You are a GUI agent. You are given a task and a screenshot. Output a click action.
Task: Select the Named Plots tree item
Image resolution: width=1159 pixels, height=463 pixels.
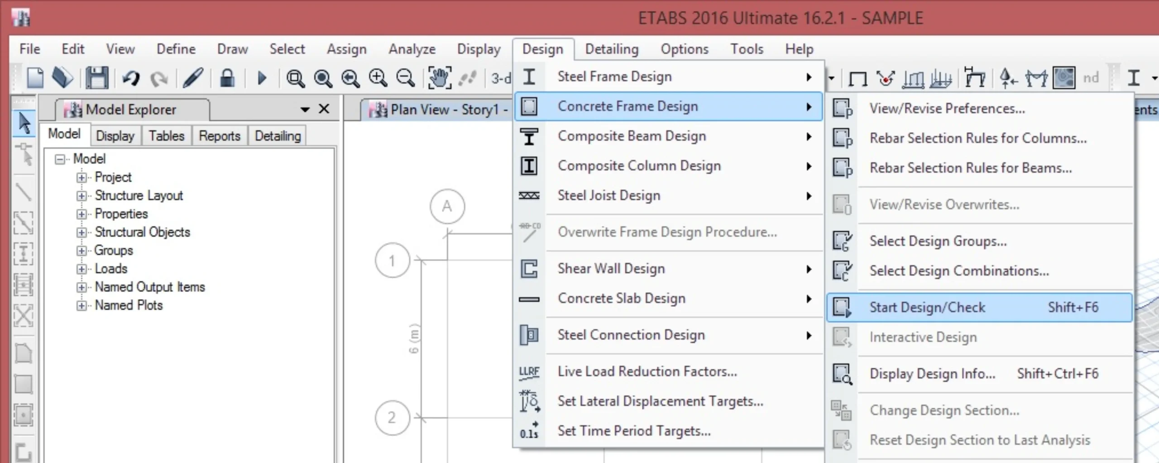(129, 305)
